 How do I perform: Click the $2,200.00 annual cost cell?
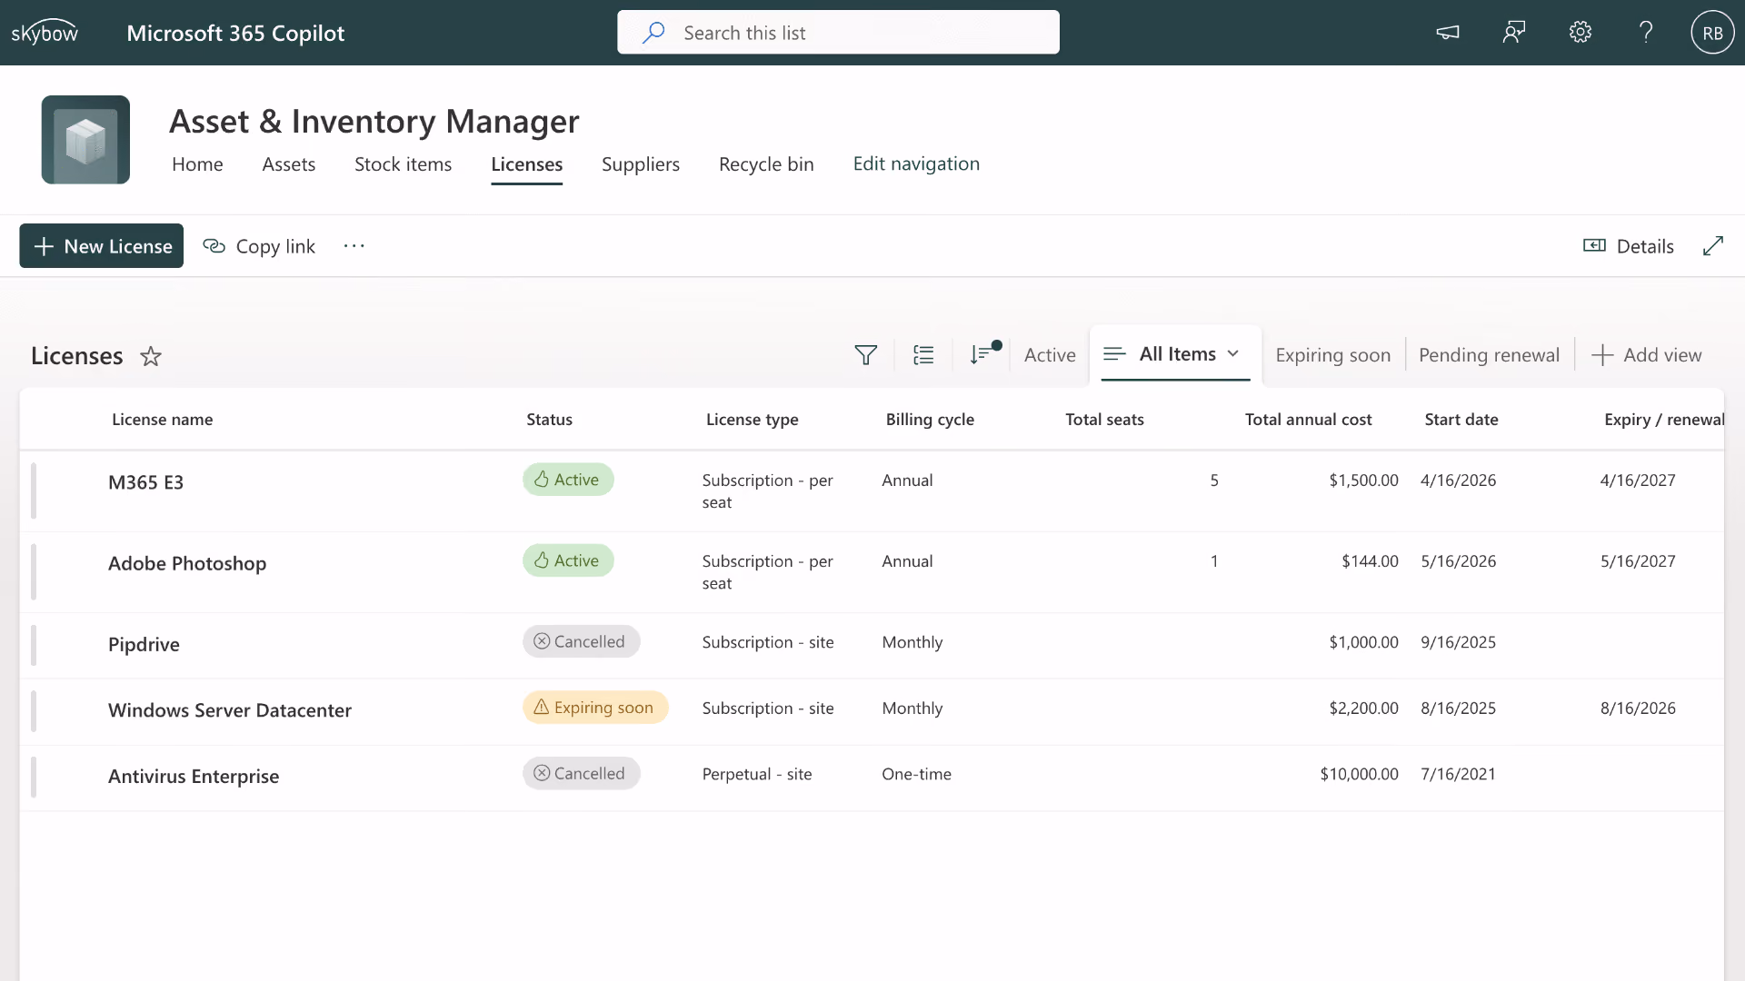coord(1363,708)
